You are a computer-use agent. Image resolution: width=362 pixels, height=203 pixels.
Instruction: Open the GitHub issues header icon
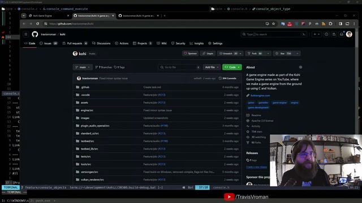point(326,34)
